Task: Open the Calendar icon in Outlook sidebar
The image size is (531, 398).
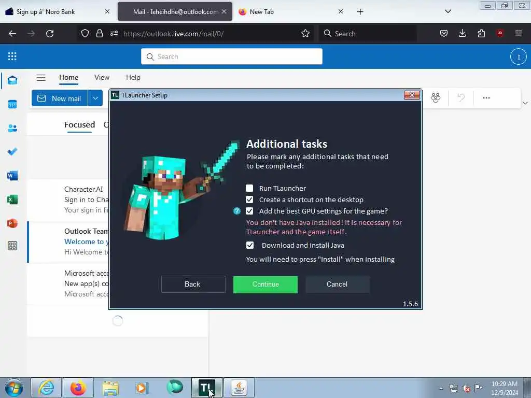Action: [12, 104]
